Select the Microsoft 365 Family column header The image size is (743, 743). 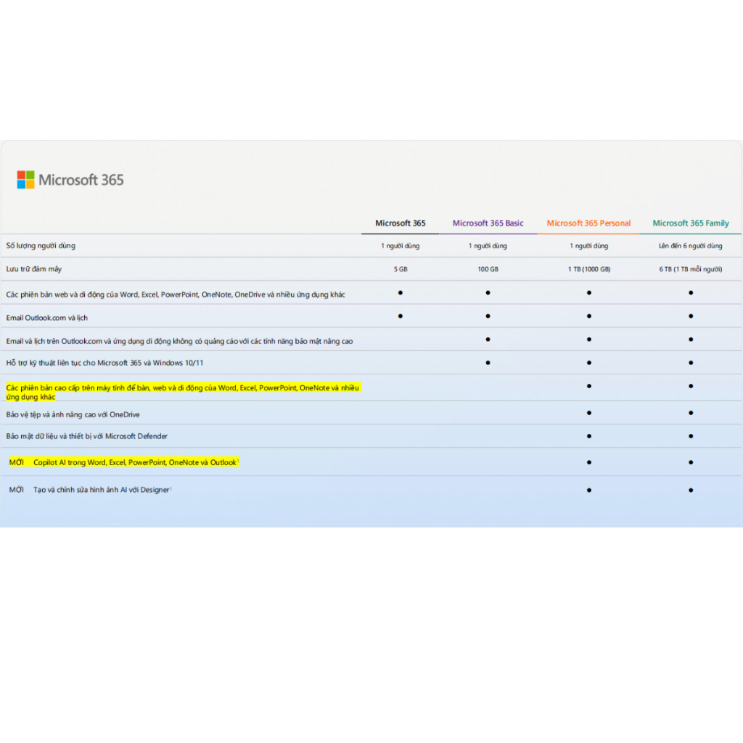click(x=691, y=223)
